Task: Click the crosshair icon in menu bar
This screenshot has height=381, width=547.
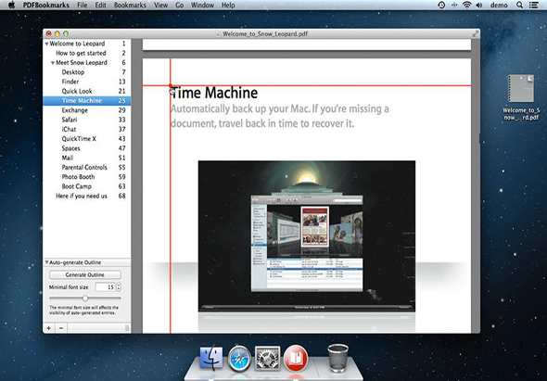Action: tap(454, 5)
